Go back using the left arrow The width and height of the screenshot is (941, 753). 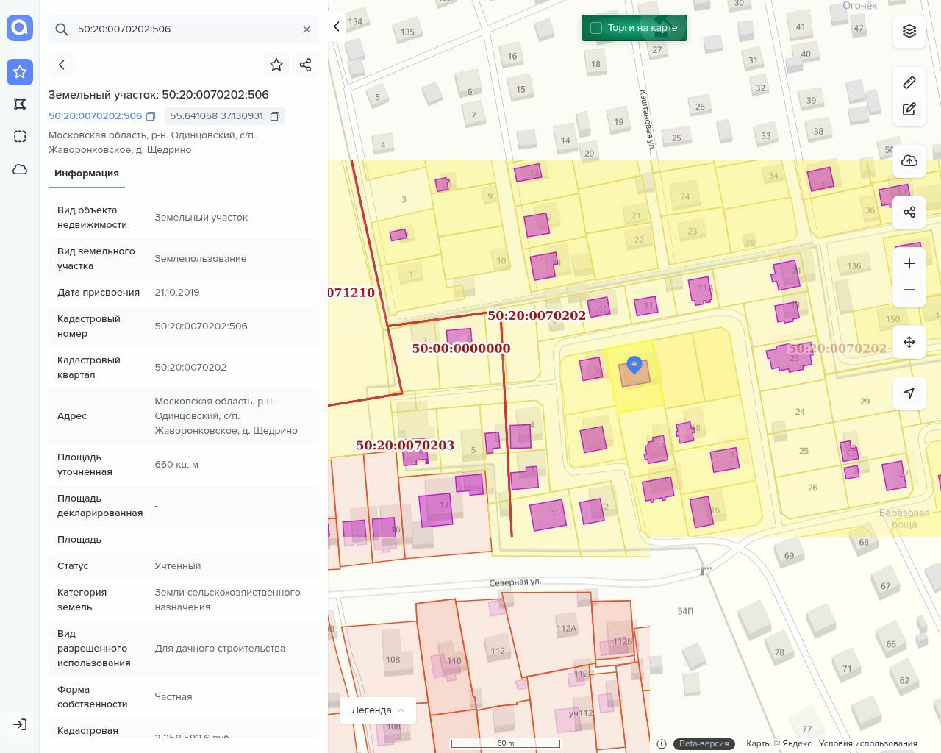pyautogui.click(x=62, y=65)
